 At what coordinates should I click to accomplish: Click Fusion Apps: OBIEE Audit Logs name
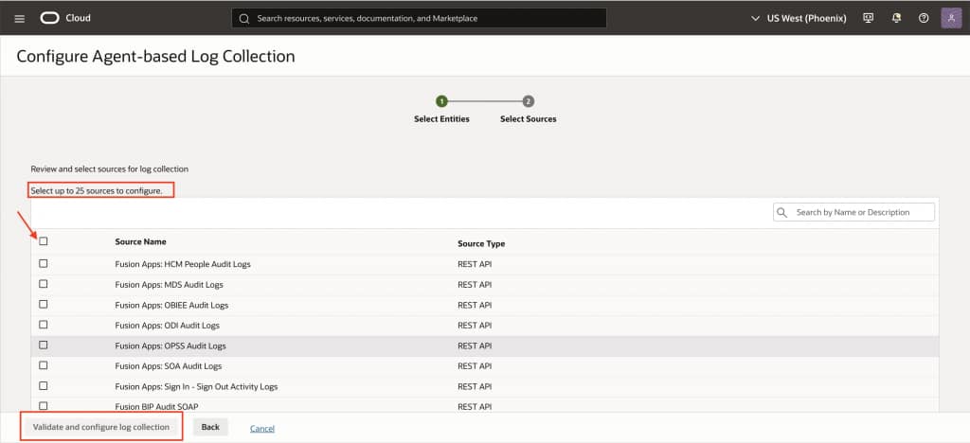point(171,305)
